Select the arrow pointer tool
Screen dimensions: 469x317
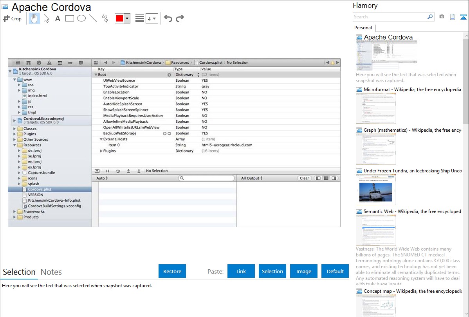click(x=46, y=18)
